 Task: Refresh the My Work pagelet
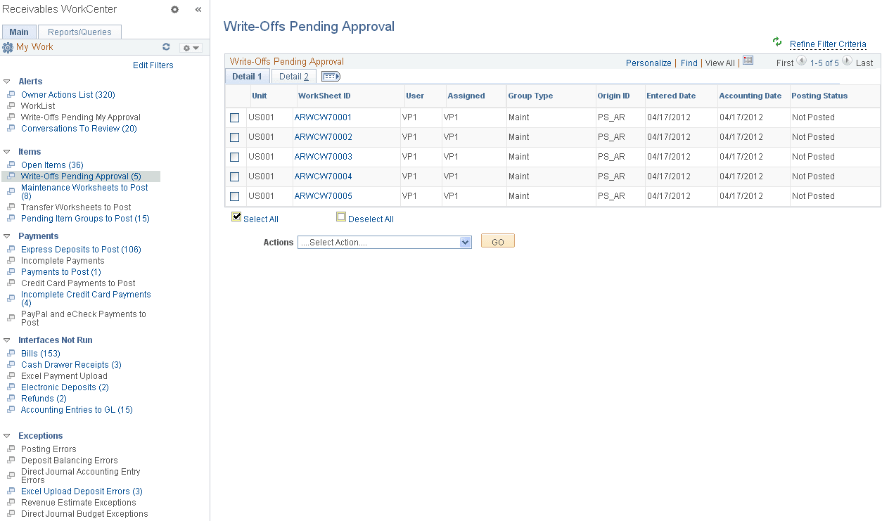pyautogui.click(x=166, y=46)
